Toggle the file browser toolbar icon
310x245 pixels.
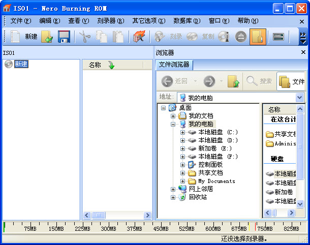click(258, 37)
